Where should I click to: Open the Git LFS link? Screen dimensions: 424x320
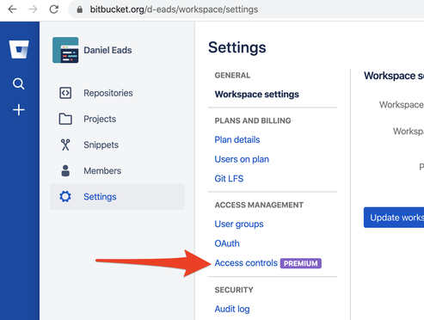pyautogui.click(x=229, y=178)
